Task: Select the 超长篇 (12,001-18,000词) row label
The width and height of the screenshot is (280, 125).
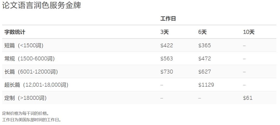Action: [36, 85]
